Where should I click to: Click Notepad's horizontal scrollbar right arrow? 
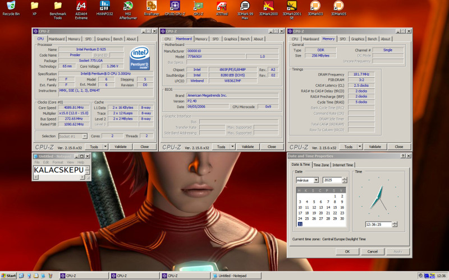pos(82,178)
